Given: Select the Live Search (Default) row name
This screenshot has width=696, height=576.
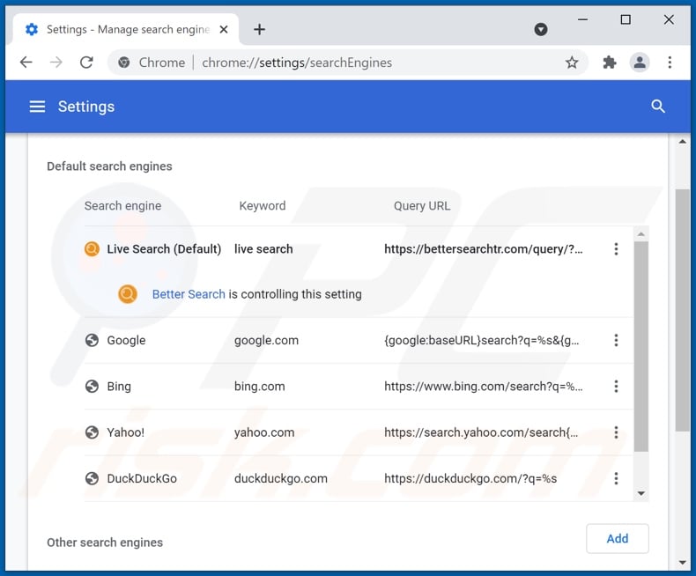Looking at the screenshot, I should point(164,249).
